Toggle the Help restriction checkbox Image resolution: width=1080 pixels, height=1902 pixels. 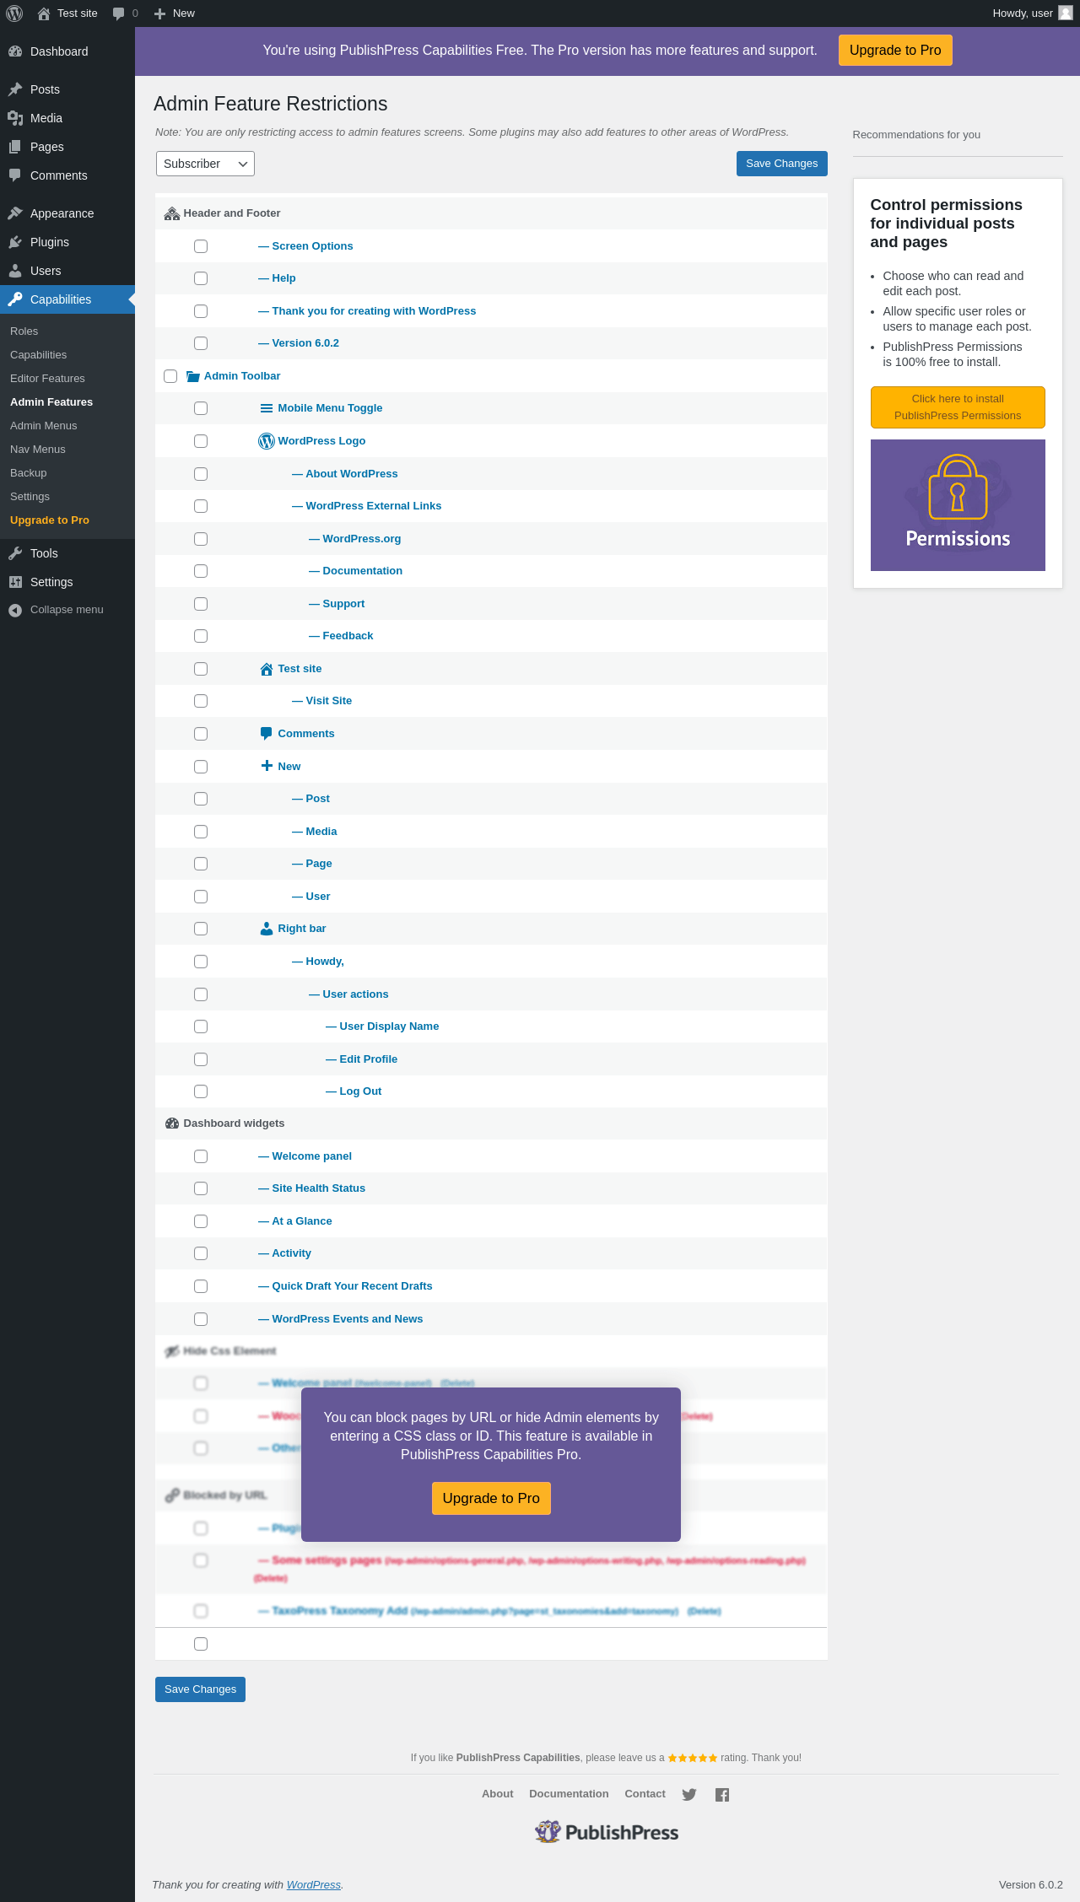(x=201, y=278)
